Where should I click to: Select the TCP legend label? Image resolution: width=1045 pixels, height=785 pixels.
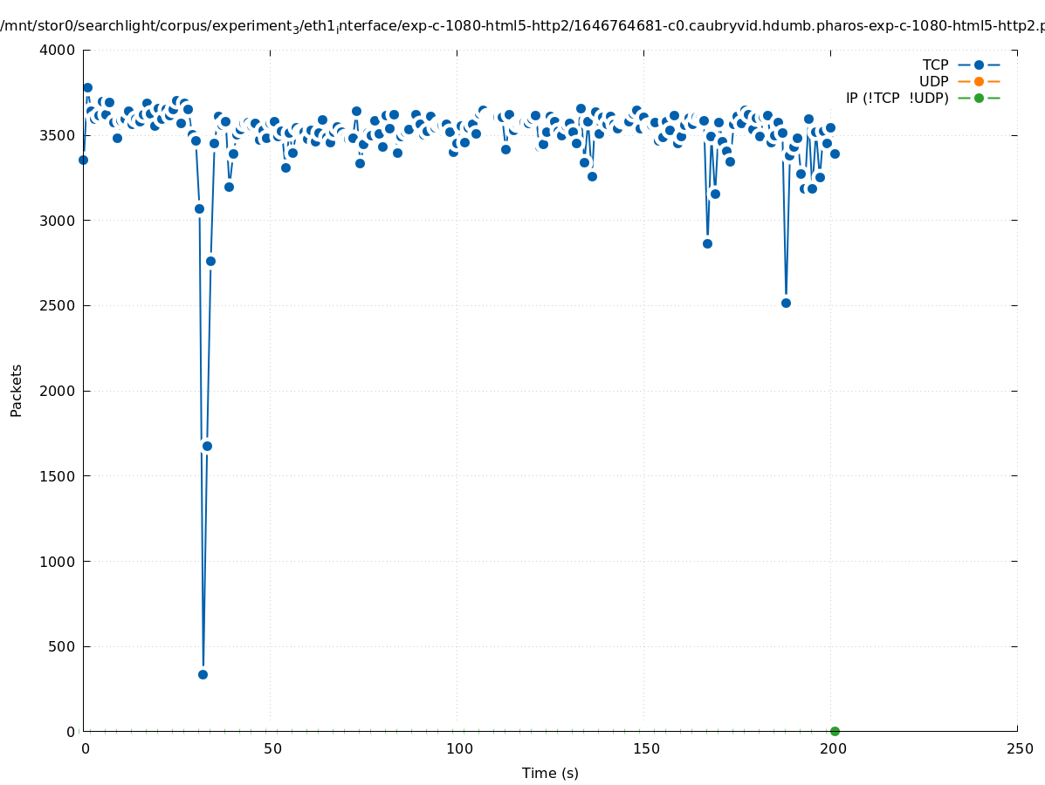935,65
